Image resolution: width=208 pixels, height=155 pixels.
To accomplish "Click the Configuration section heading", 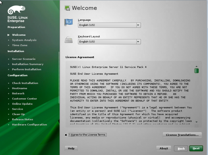I will tap(17, 75).
